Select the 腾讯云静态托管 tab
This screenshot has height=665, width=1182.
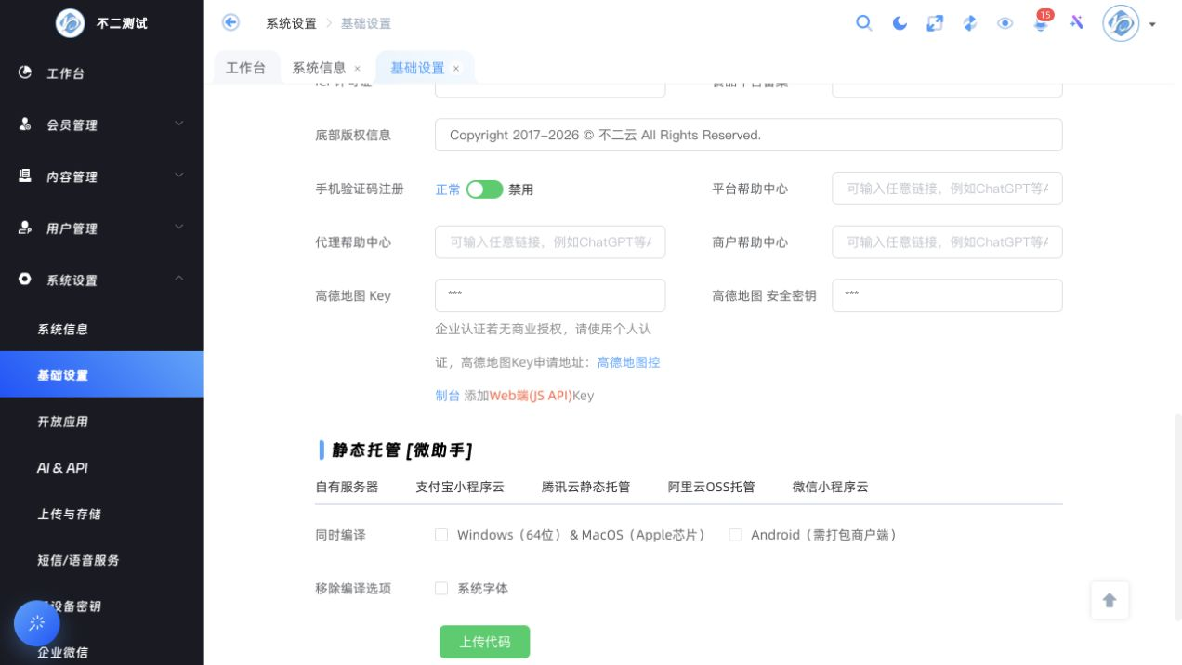pyautogui.click(x=585, y=487)
